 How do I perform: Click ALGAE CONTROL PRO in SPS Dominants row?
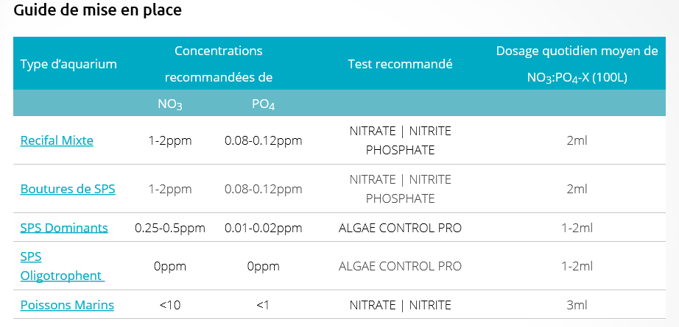click(x=400, y=228)
